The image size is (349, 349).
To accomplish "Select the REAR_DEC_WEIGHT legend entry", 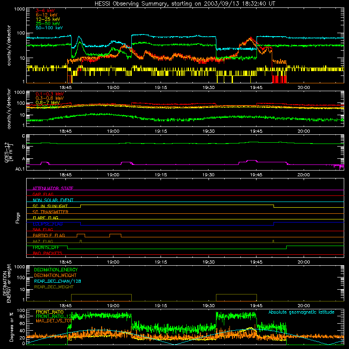I will pyautogui.click(x=54, y=287).
